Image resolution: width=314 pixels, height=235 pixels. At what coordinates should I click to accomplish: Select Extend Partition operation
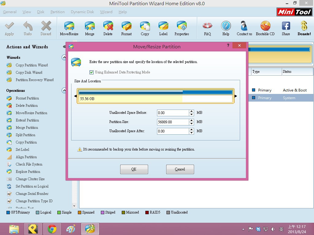point(27,120)
